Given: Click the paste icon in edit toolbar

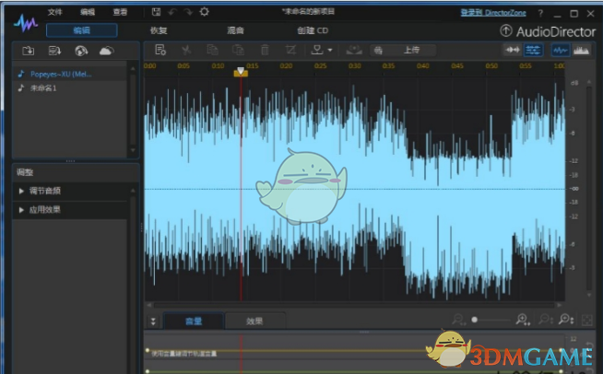Looking at the screenshot, I should pos(239,50).
